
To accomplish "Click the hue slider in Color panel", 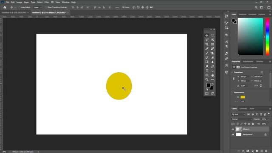I will (267, 37).
